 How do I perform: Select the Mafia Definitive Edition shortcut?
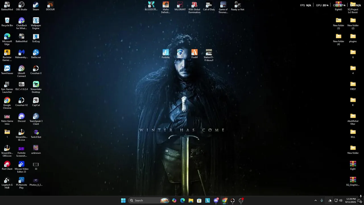click(166, 8)
